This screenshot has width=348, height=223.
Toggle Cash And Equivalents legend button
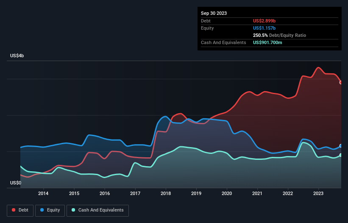click(x=97, y=210)
